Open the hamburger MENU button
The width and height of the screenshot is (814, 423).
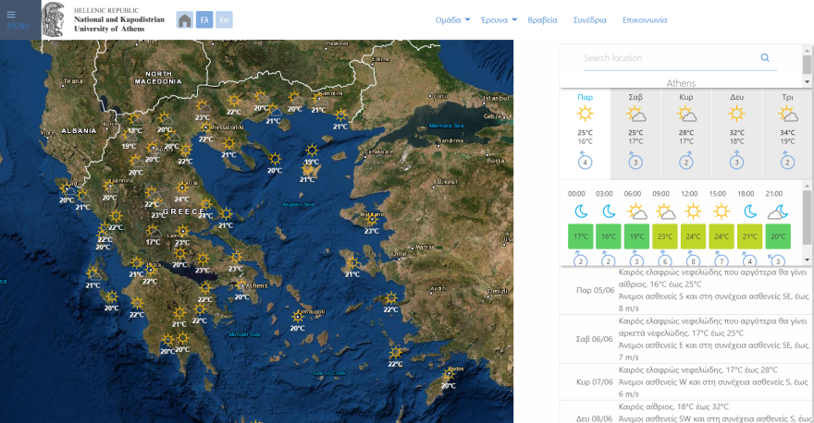point(18,19)
